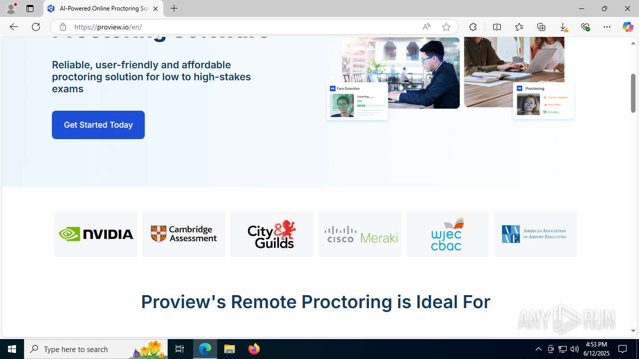Open the volume tray icon
Screen dimensions: 639x359
pos(575,349)
